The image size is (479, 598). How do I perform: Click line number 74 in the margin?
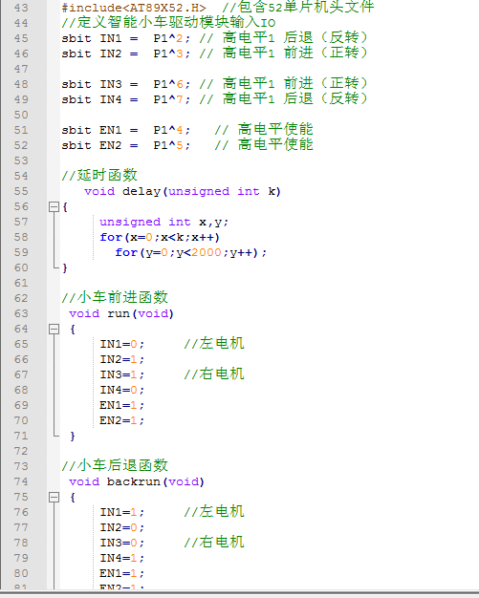tap(21, 481)
